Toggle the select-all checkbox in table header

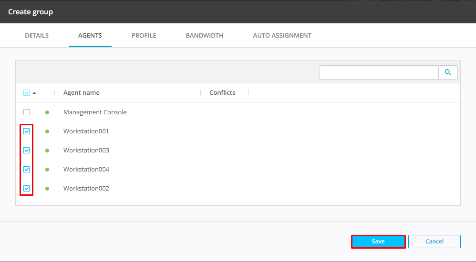(x=26, y=93)
